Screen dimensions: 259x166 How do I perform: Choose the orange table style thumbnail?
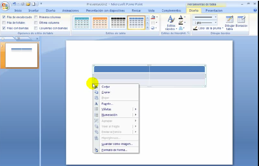100,23
